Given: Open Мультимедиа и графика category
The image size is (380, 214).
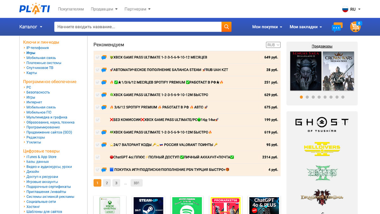Looking at the screenshot, I should pyautogui.click(x=47, y=117).
